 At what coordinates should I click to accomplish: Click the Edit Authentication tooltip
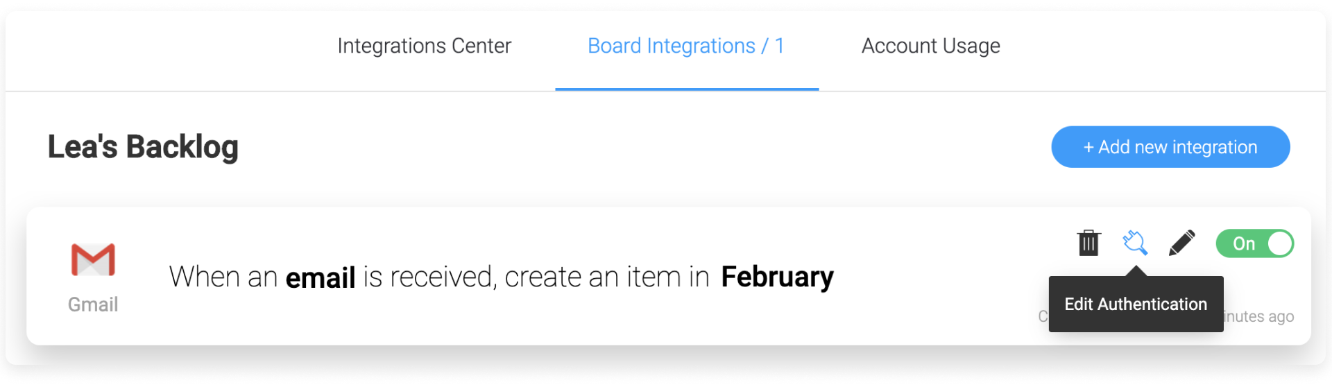1136,304
